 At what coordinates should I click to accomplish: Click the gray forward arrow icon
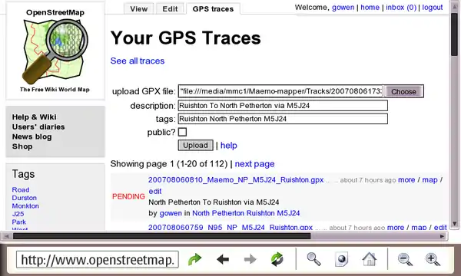tap(250, 259)
